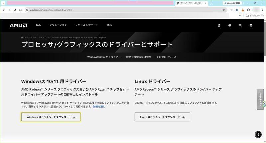Go to Windows/Linux 用ドライバー section
The image size is (266, 143).
104,57
